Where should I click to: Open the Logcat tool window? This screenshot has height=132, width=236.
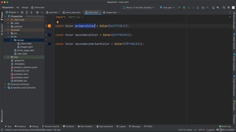121,126
